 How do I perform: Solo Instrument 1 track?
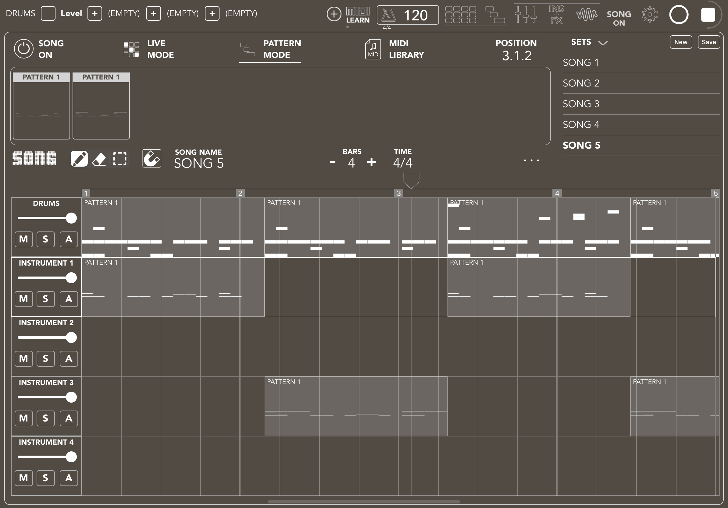46,299
